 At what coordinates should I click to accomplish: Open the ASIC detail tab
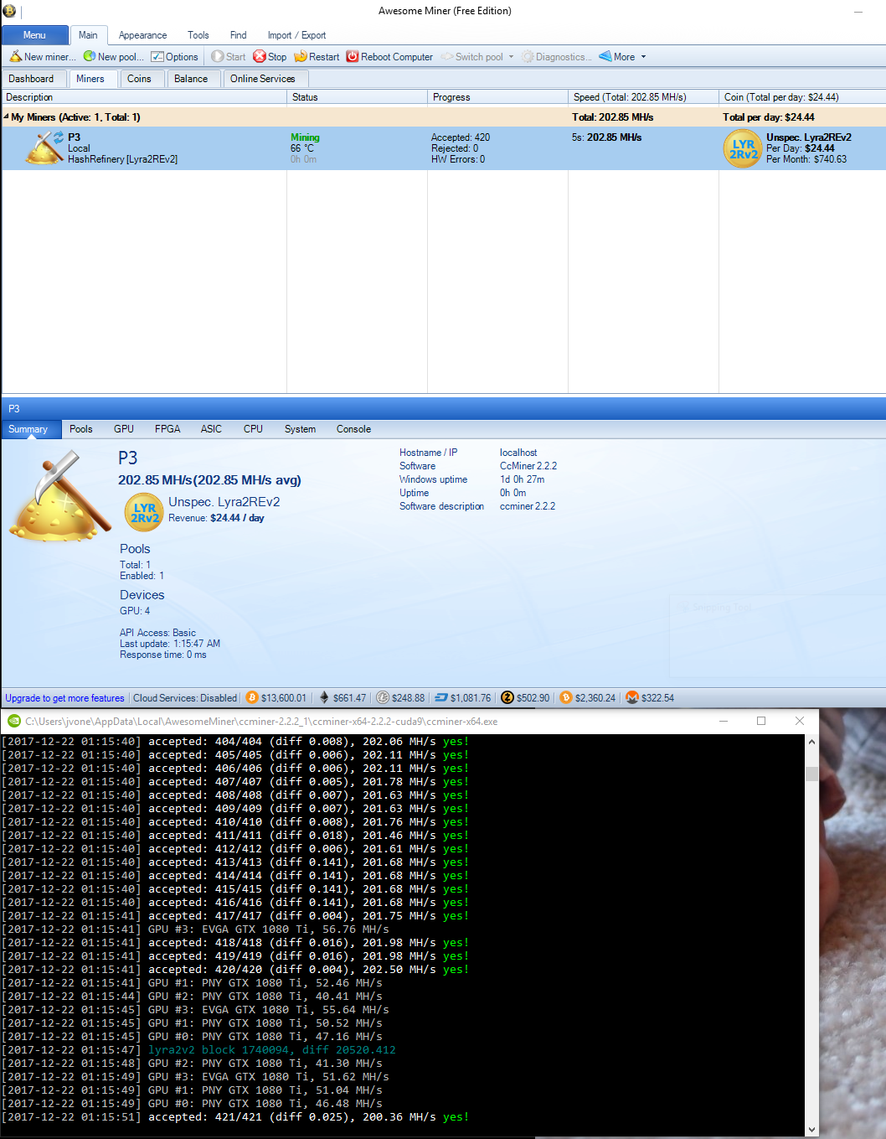click(211, 429)
